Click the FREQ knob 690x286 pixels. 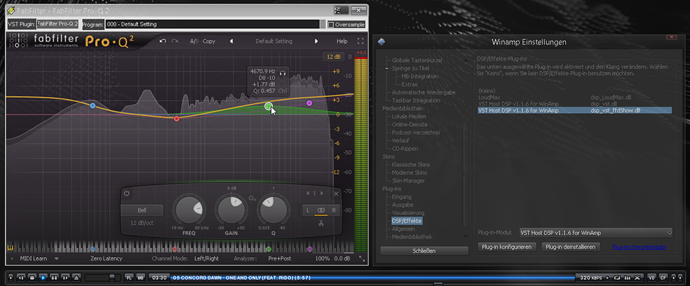[189, 210]
